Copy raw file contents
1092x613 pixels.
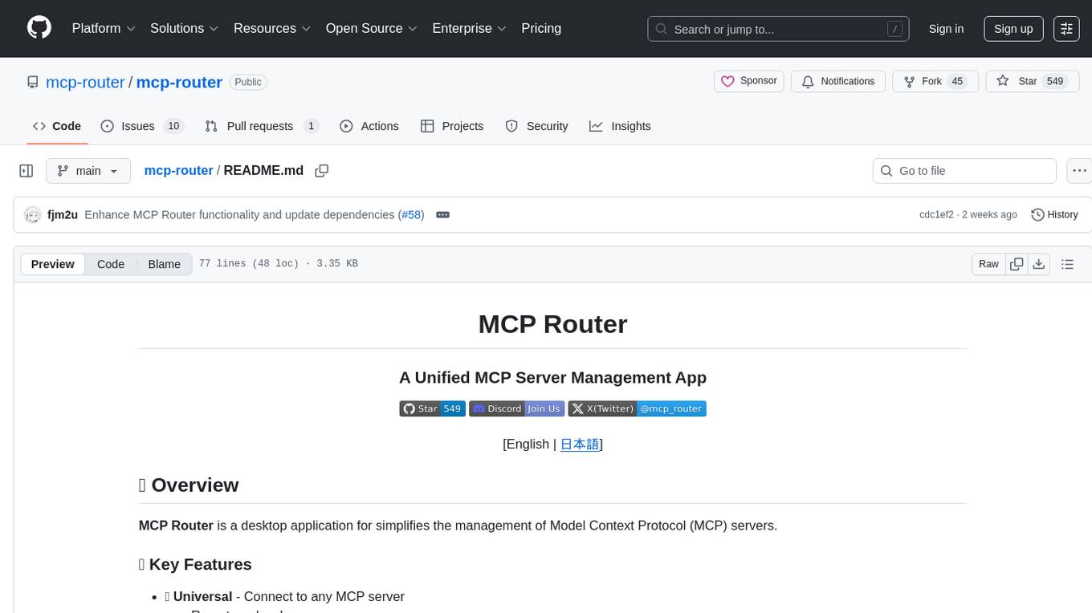[x=1017, y=264]
